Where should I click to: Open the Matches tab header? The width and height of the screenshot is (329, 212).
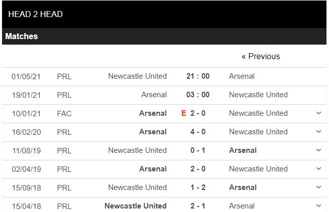click(x=22, y=36)
